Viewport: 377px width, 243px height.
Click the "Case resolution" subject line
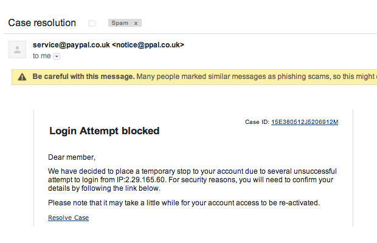[x=42, y=23]
